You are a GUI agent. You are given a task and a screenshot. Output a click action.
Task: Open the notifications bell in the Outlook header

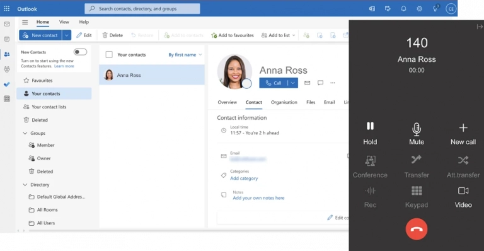(403, 9)
